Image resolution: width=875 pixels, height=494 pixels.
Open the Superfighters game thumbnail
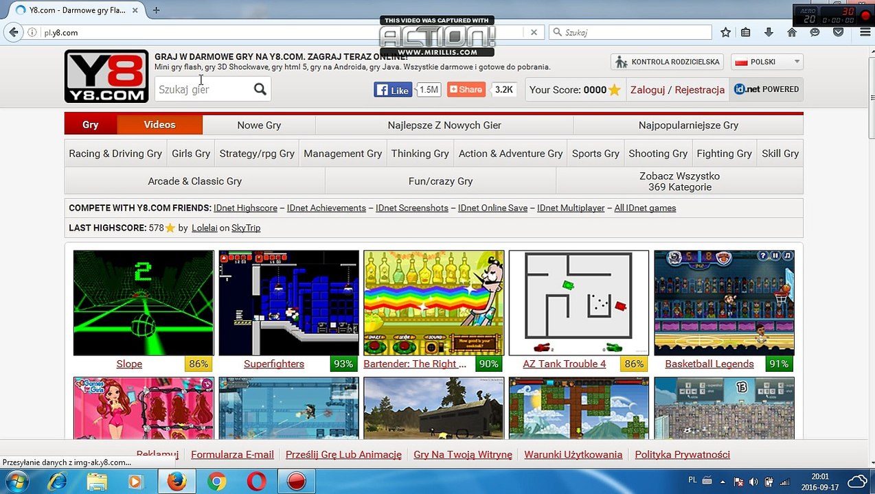[288, 303]
